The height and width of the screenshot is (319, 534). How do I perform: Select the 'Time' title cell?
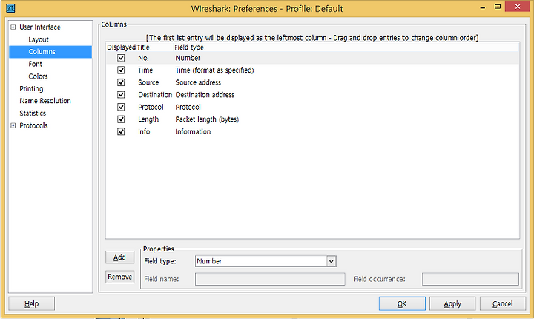(x=145, y=70)
